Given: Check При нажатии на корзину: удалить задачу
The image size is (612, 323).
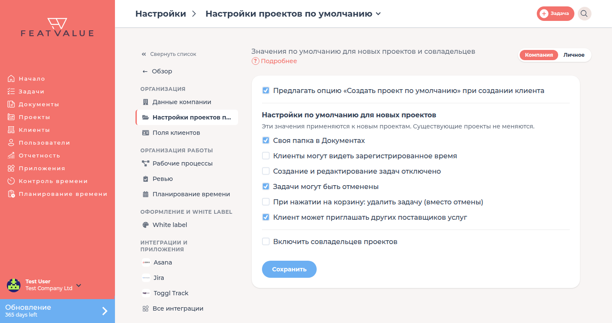Looking at the screenshot, I should [x=266, y=202].
